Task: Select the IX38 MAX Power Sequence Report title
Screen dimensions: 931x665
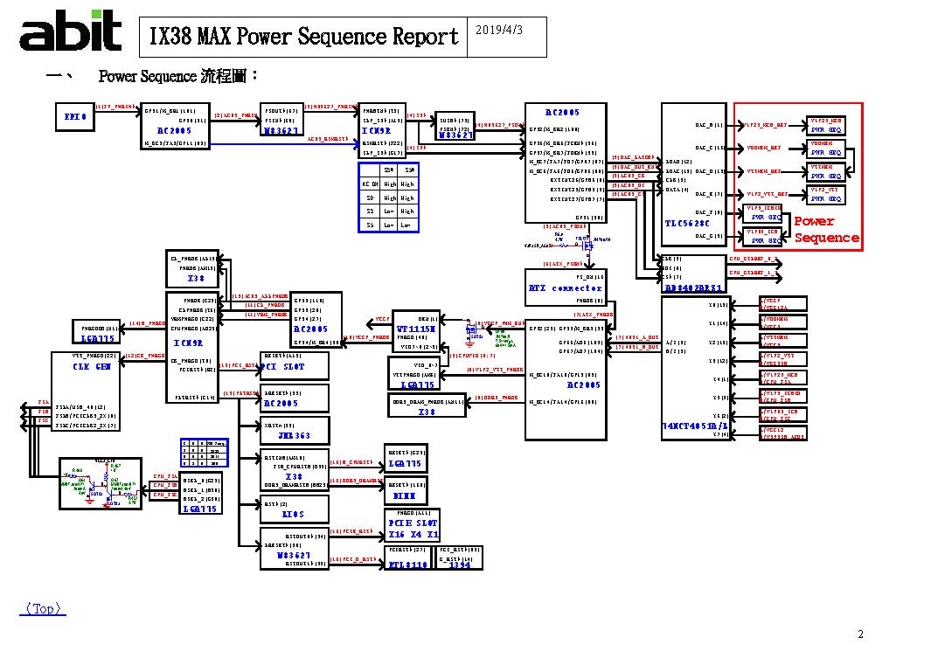Action: (303, 36)
